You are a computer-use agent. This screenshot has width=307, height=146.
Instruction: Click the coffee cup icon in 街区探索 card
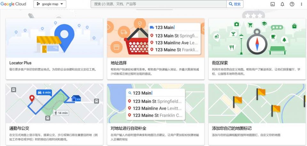click(x=273, y=37)
